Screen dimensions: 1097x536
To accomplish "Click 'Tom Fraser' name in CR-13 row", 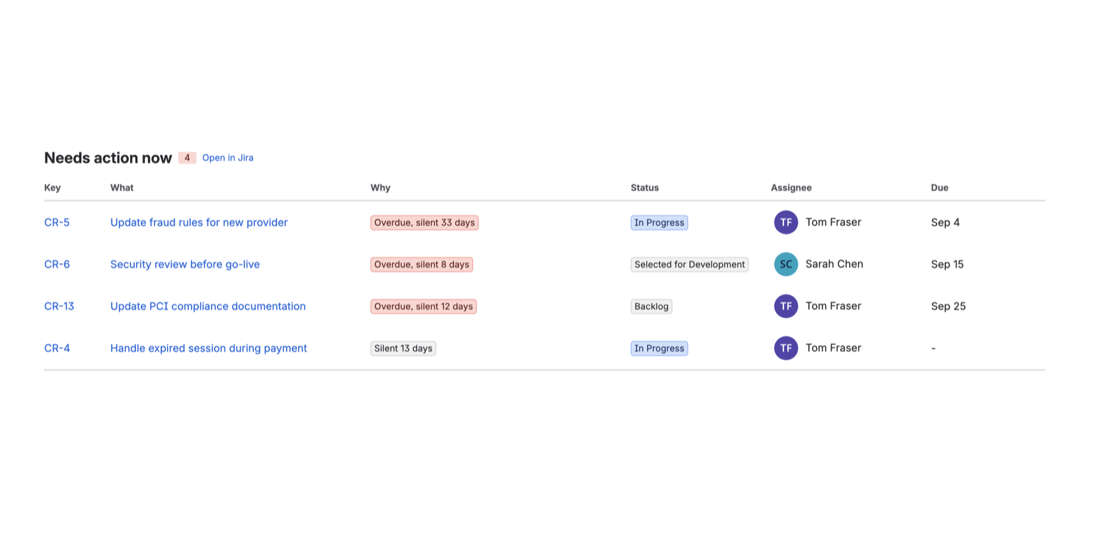I will (x=833, y=306).
